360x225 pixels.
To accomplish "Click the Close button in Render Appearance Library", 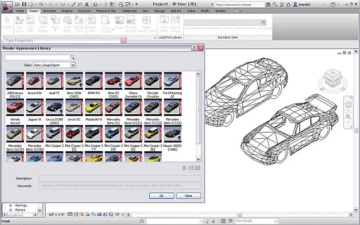I will [x=189, y=196].
